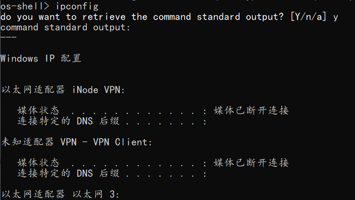Viewport: 355px width, 200px height.
Task: Click '媒体状态' label under iNode VPN
Action: point(38,110)
